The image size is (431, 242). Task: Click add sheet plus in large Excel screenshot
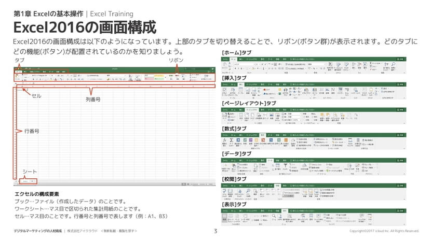[x=32, y=181]
